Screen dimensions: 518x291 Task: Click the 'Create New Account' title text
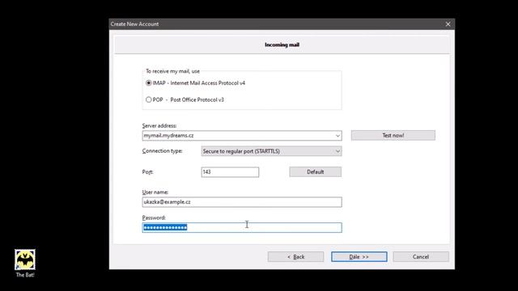[x=134, y=24]
